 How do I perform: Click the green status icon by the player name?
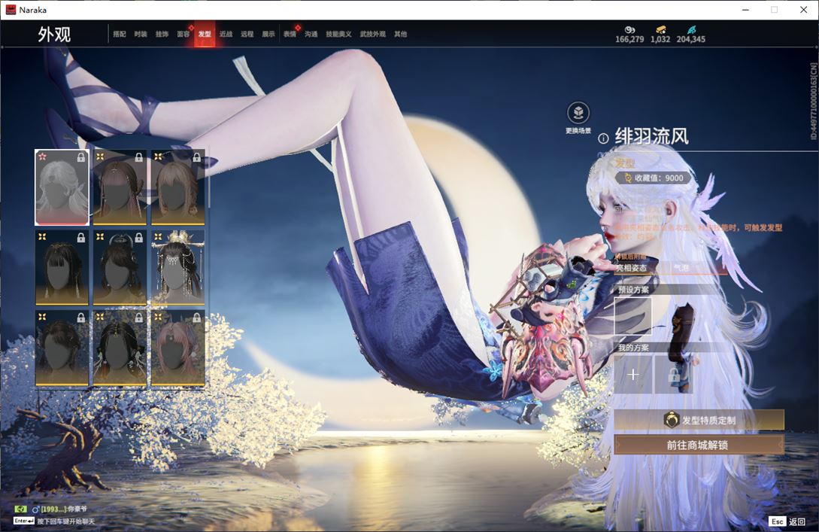[20, 509]
